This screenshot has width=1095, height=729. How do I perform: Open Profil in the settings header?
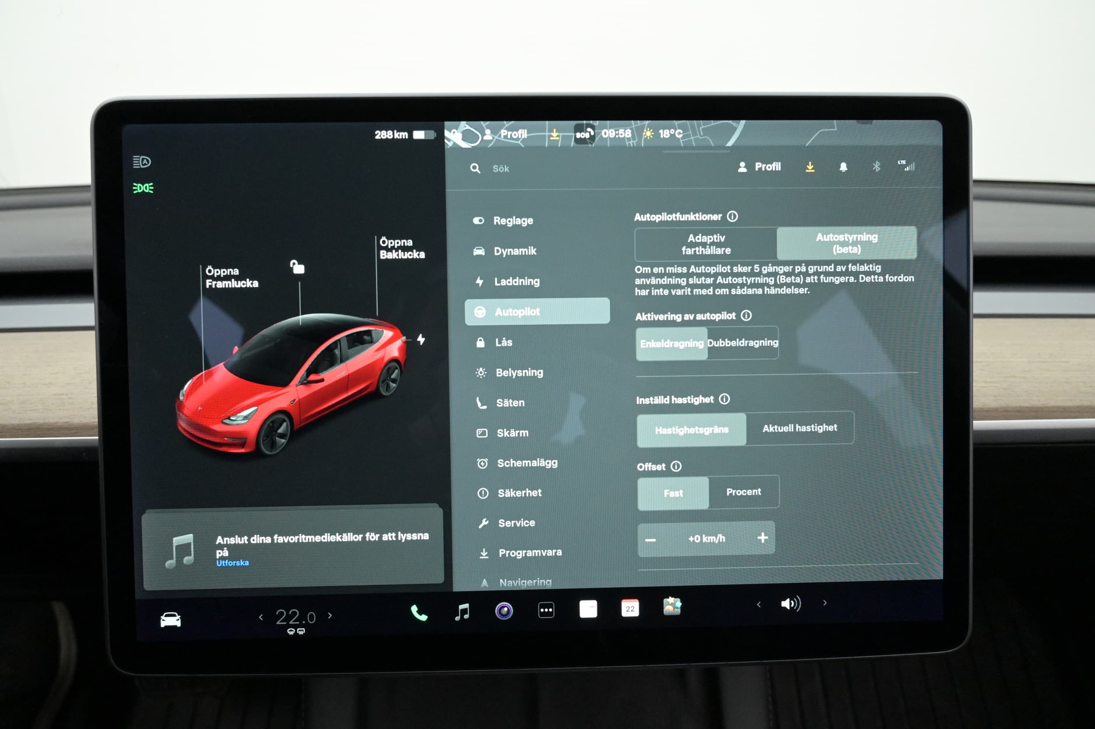click(759, 167)
